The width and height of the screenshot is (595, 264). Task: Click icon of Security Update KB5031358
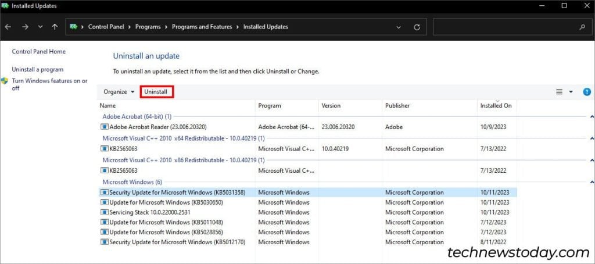point(105,192)
